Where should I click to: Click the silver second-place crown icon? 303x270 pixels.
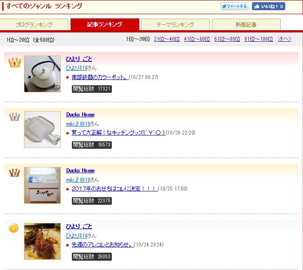(x=15, y=117)
